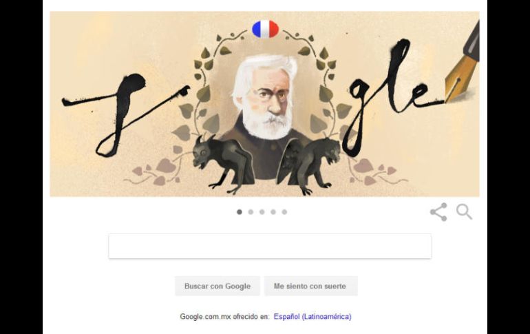Click the left gargoyle figure
530x334 pixels.
pyautogui.click(x=223, y=163)
